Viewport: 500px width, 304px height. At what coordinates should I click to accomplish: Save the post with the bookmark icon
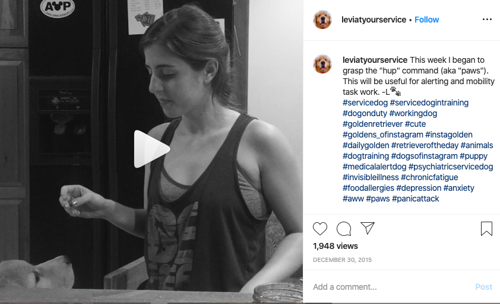(x=486, y=229)
